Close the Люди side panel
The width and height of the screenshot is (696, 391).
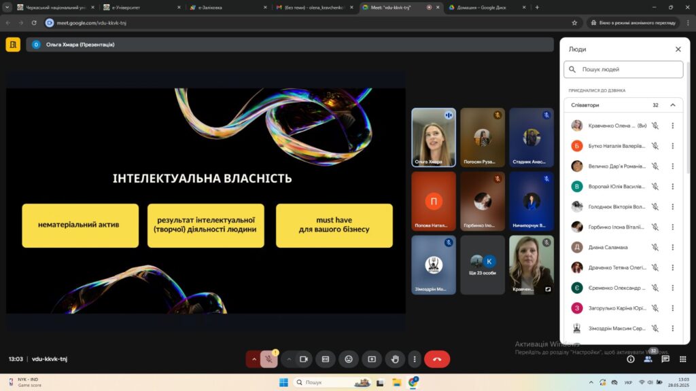(x=678, y=50)
